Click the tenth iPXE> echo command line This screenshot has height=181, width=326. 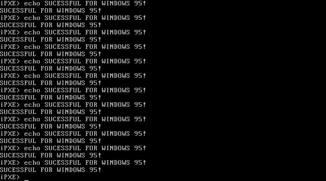click(73, 133)
